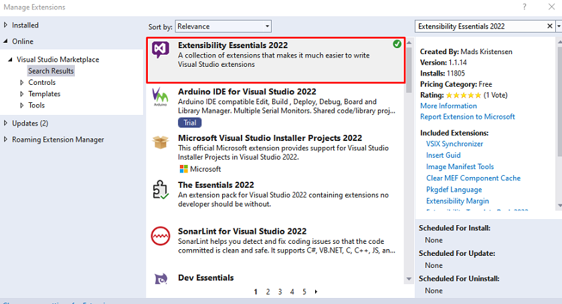This screenshot has height=304, width=562.
Task: Click The Essentials 2022 puzzle icon
Action: pos(160,190)
